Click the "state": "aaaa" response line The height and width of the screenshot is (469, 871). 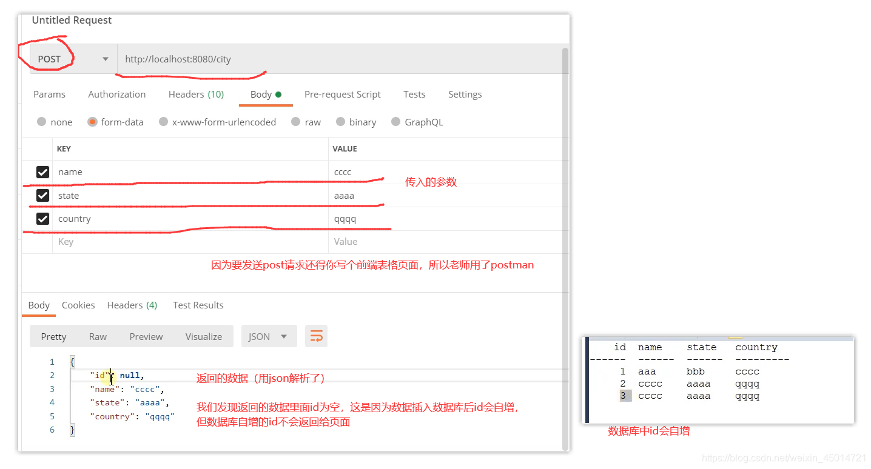[130, 402]
